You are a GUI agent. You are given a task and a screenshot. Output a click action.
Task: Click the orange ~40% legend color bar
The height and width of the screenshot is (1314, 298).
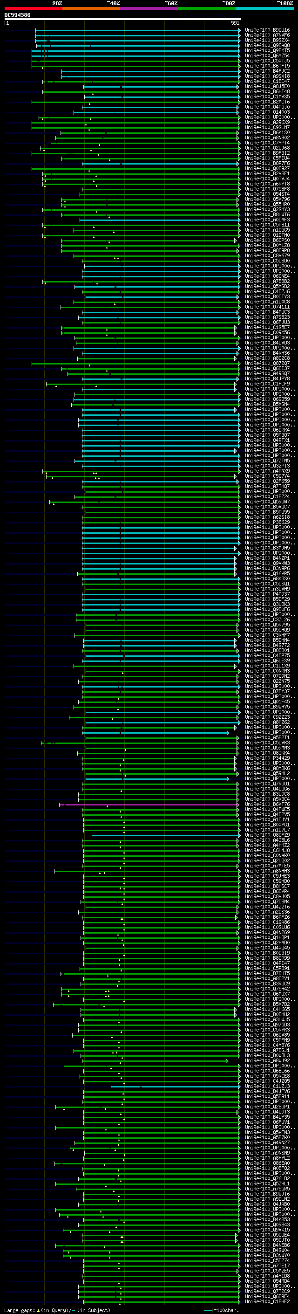pos(91,9)
